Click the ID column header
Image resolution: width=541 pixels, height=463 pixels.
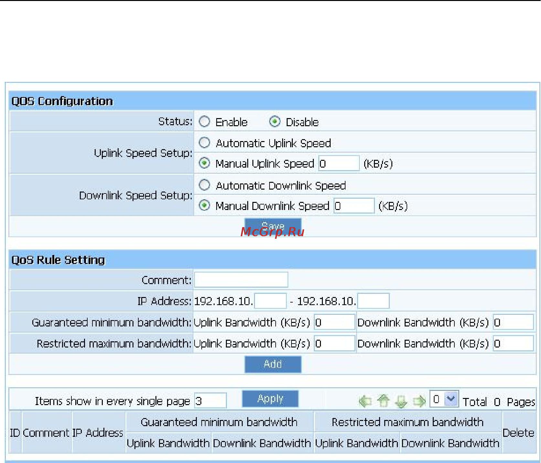(15, 433)
